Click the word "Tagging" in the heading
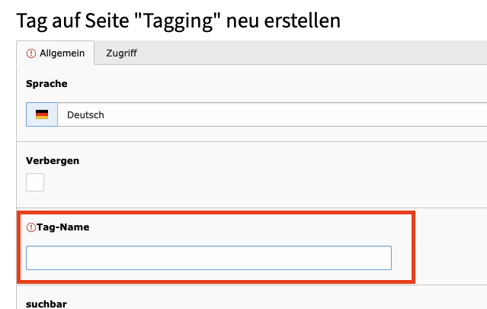 pos(179,21)
